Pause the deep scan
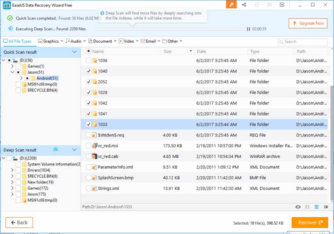The image size is (334, 234). 248,29
